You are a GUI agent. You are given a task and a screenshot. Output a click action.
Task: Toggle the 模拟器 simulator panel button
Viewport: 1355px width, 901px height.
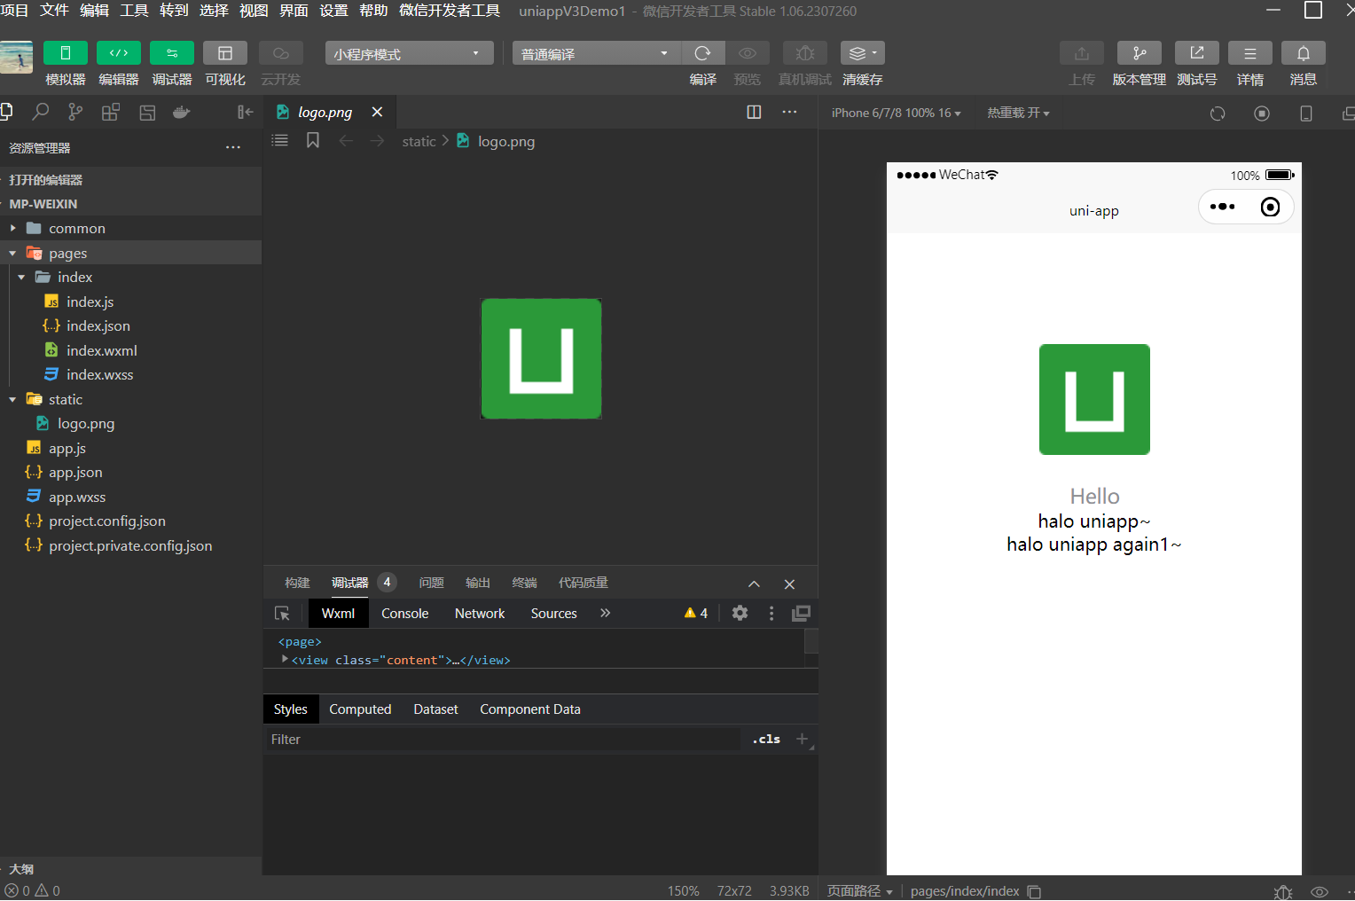tap(66, 53)
